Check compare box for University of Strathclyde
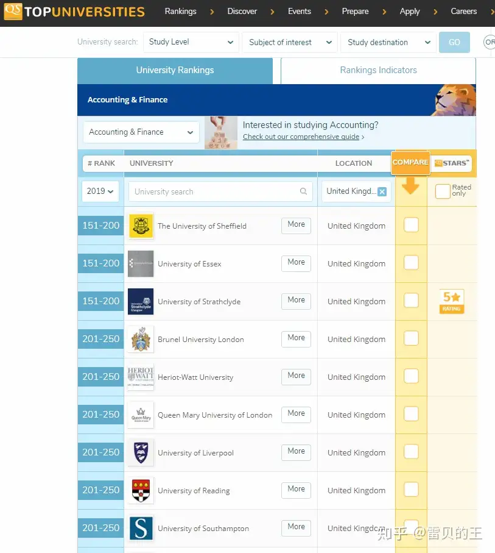The width and height of the screenshot is (495, 553). coord(411,300)
